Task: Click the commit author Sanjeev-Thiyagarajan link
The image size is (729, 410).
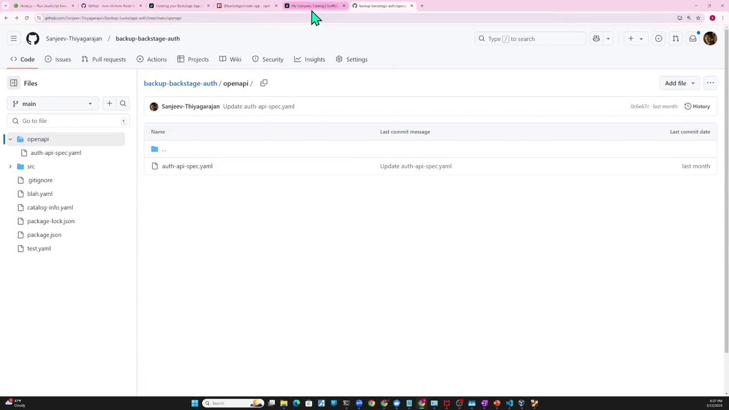Action: [x=191, y=106]
